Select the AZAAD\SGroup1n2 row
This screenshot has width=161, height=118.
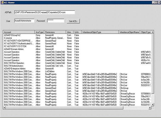point(77,35)
